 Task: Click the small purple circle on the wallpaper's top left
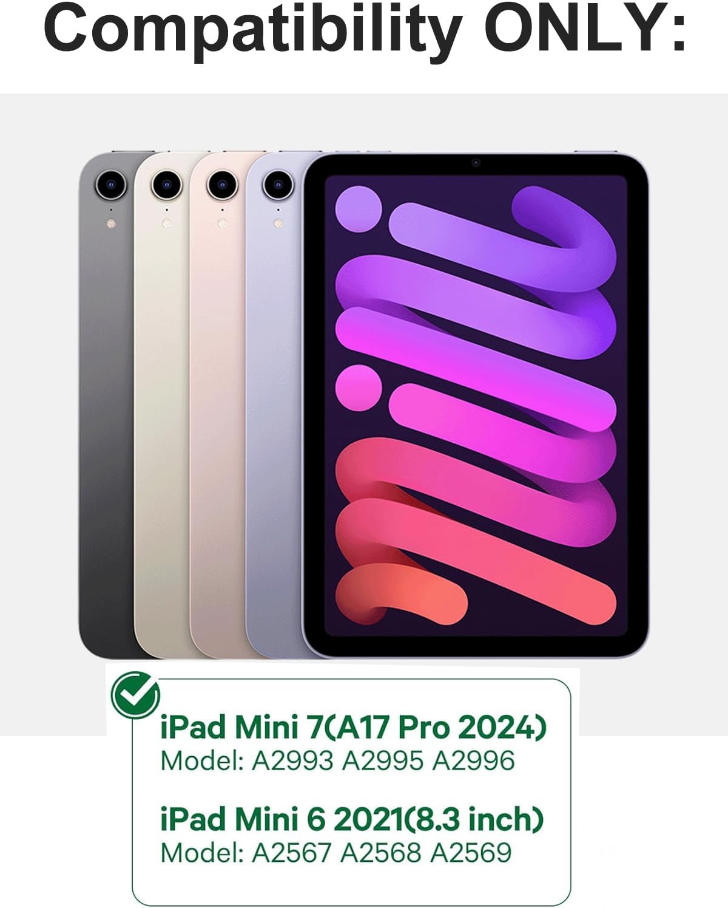358,209
